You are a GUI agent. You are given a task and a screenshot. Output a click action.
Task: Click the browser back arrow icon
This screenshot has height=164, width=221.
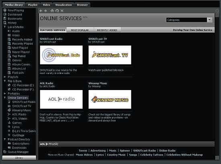click(x=41, y=11)
